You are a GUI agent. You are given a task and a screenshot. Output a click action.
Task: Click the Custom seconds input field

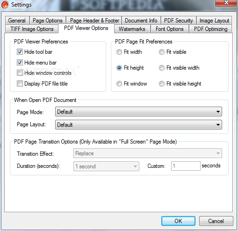tap(186, 166)
